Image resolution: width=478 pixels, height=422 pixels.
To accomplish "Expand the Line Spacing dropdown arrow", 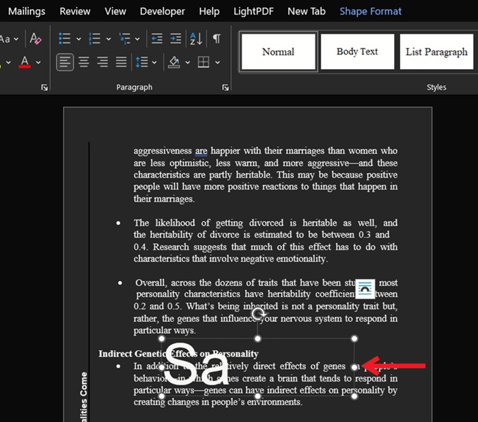I will tap(154, 63).
